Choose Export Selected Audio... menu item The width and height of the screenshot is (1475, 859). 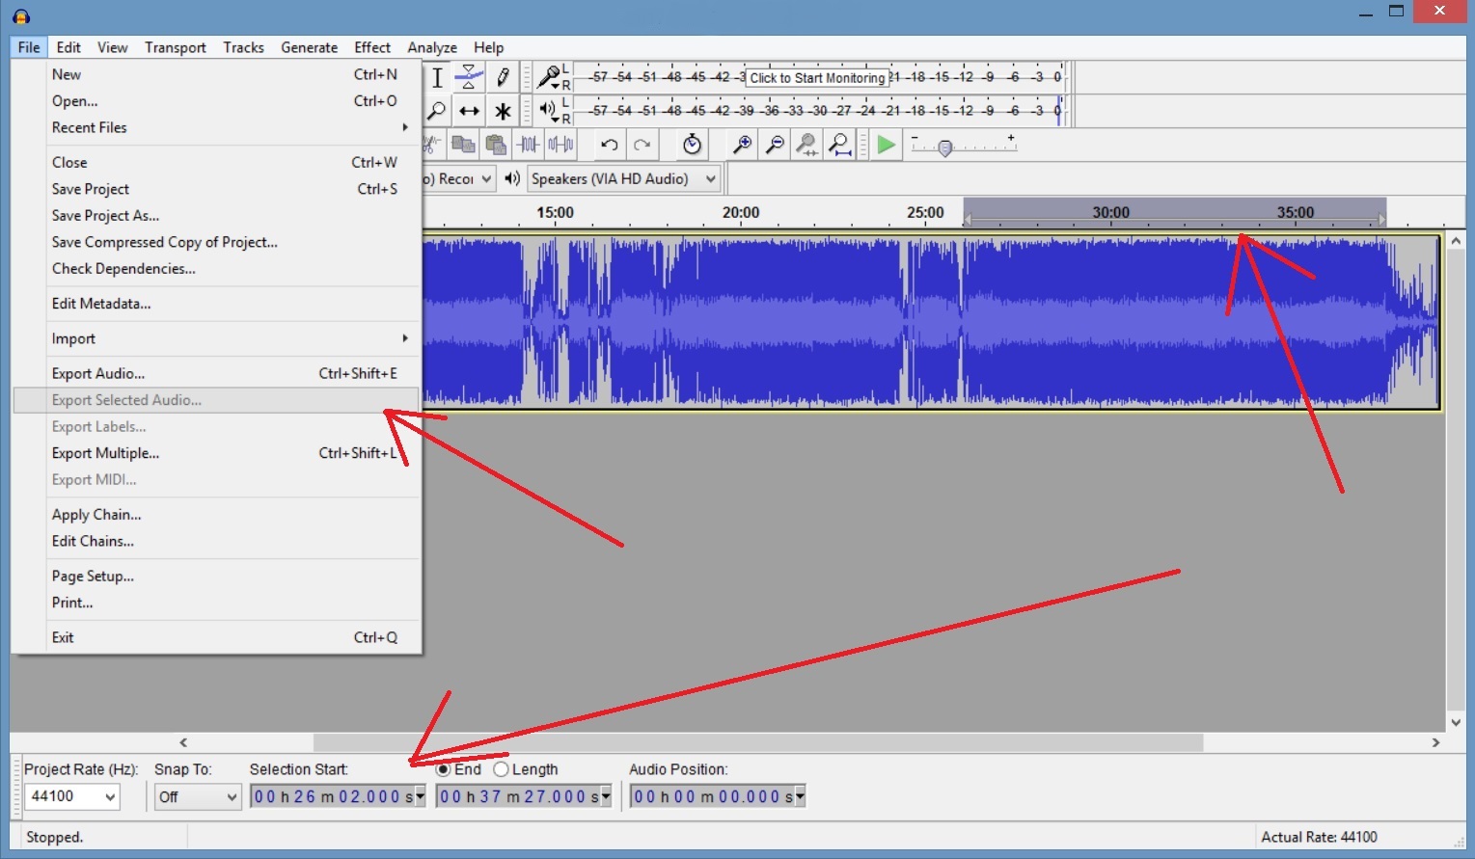tap(217, 400)
